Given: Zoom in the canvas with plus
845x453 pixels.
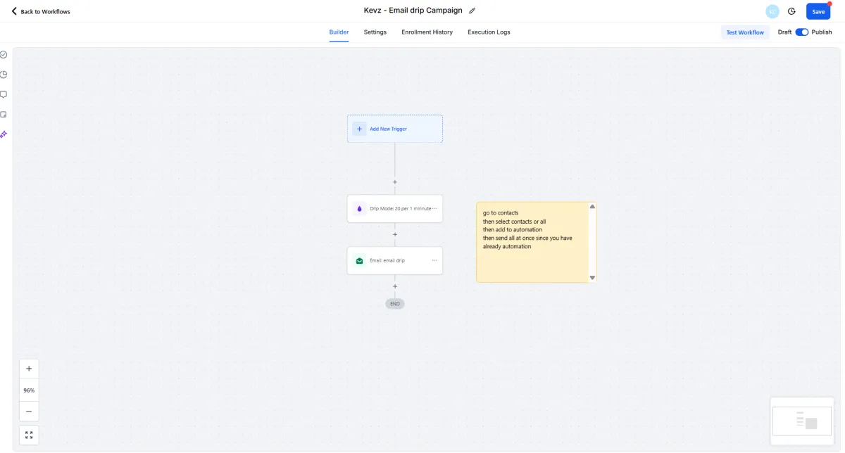Looking at the screenshot, I should [29, 369].
